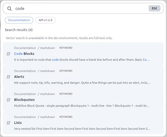Click the hash icon beside Lists
167x137 pixels.
pos(8,123)
